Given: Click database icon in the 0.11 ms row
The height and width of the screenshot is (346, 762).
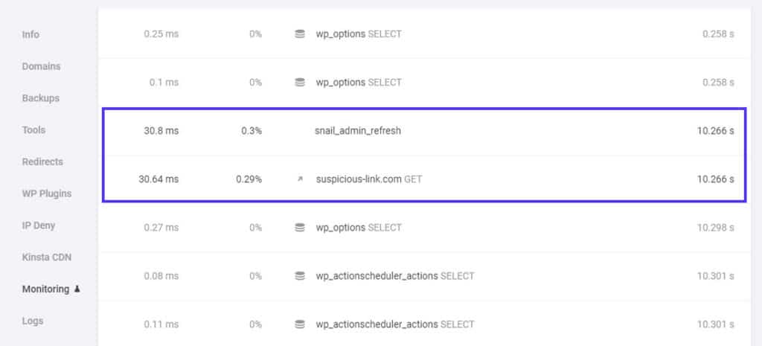Looking at the screenshot, I should tap(299, 324).
